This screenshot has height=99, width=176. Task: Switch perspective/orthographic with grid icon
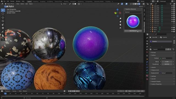[120, 28]
